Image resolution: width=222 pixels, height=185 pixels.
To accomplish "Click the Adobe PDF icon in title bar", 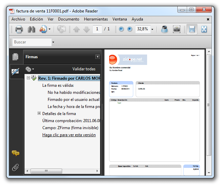I will coord(12,11).
